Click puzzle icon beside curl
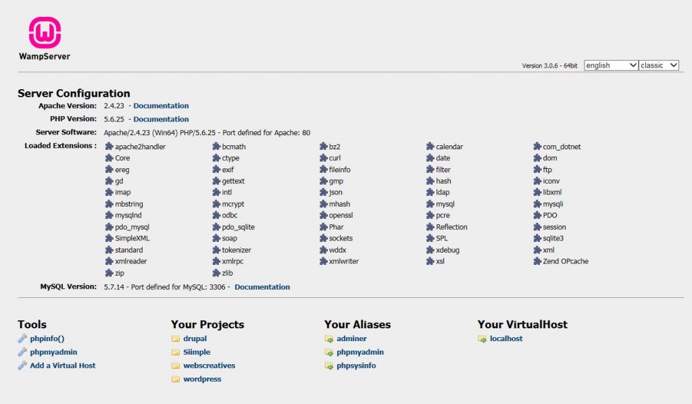The height and width of the screenshot is (404, 692). (x=324, y=157)
